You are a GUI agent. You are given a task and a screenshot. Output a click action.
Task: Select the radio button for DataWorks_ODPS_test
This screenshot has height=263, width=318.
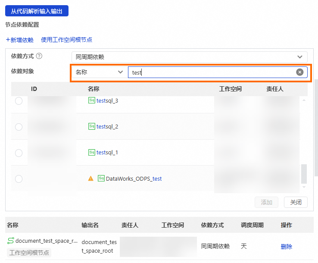point(19,179)
